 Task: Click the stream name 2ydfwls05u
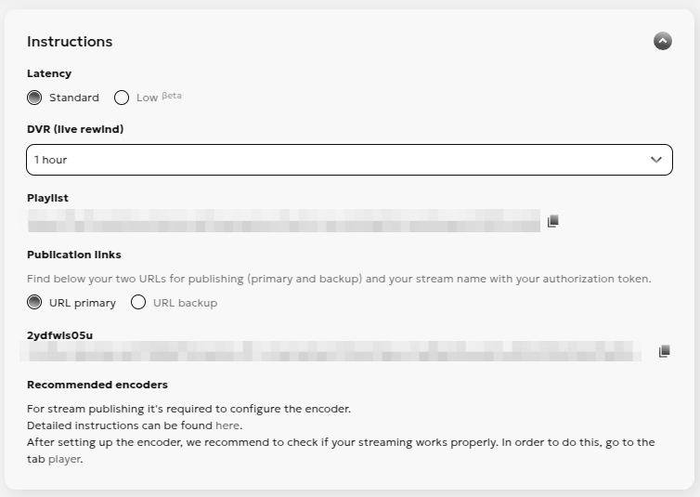click(60, 334)
